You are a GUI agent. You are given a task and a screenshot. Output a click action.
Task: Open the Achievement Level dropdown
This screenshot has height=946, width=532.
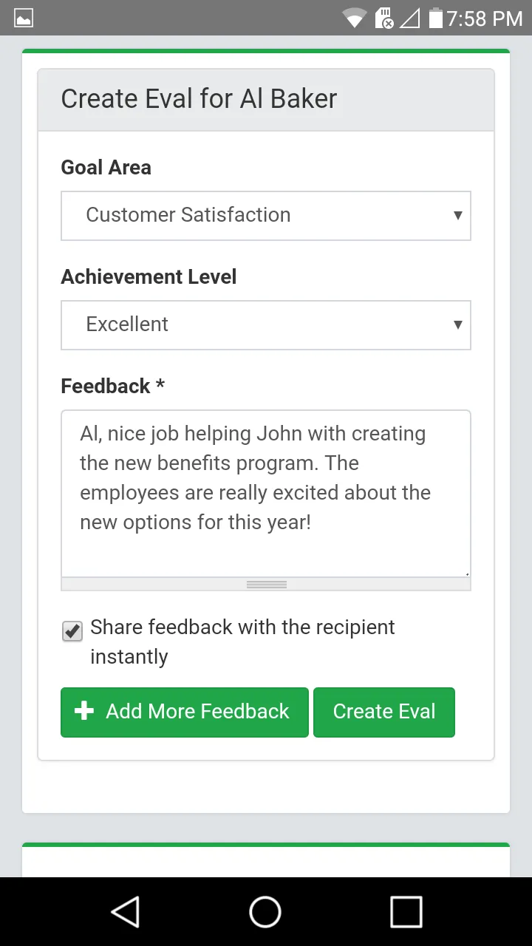coord(266,325)
